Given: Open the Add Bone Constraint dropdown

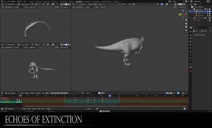Looking at the screenshot, I should point(202,35).
